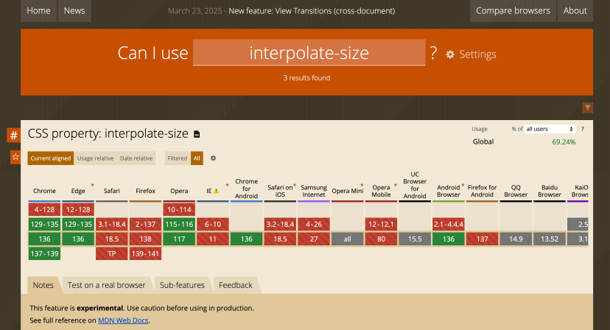Open the Settings gear icon
Viewport: 610px width, 330px height.
pos(450,55)
